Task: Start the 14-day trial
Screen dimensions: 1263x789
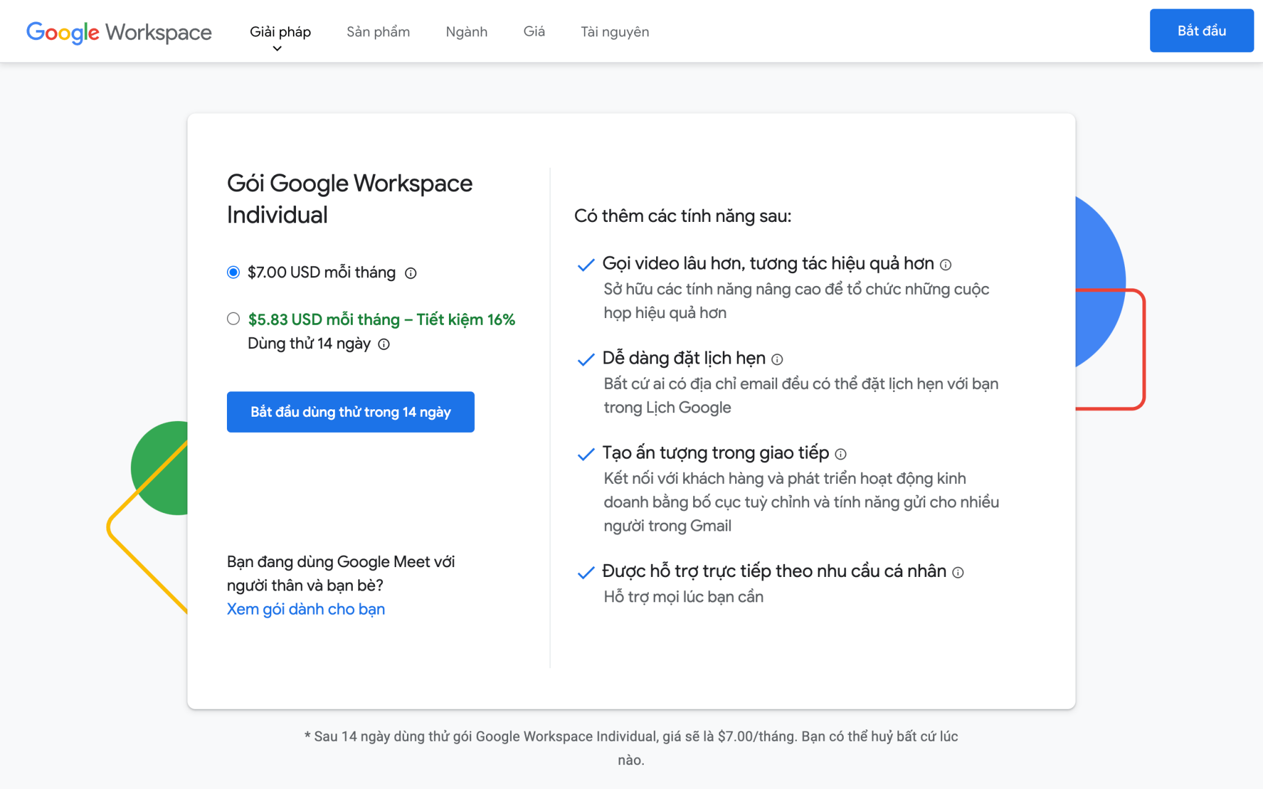Action: click(350, 412)
